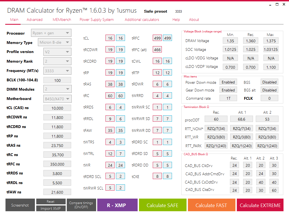Click the Screenshot button
The image size is (289, 217).
tap(20, 205)
